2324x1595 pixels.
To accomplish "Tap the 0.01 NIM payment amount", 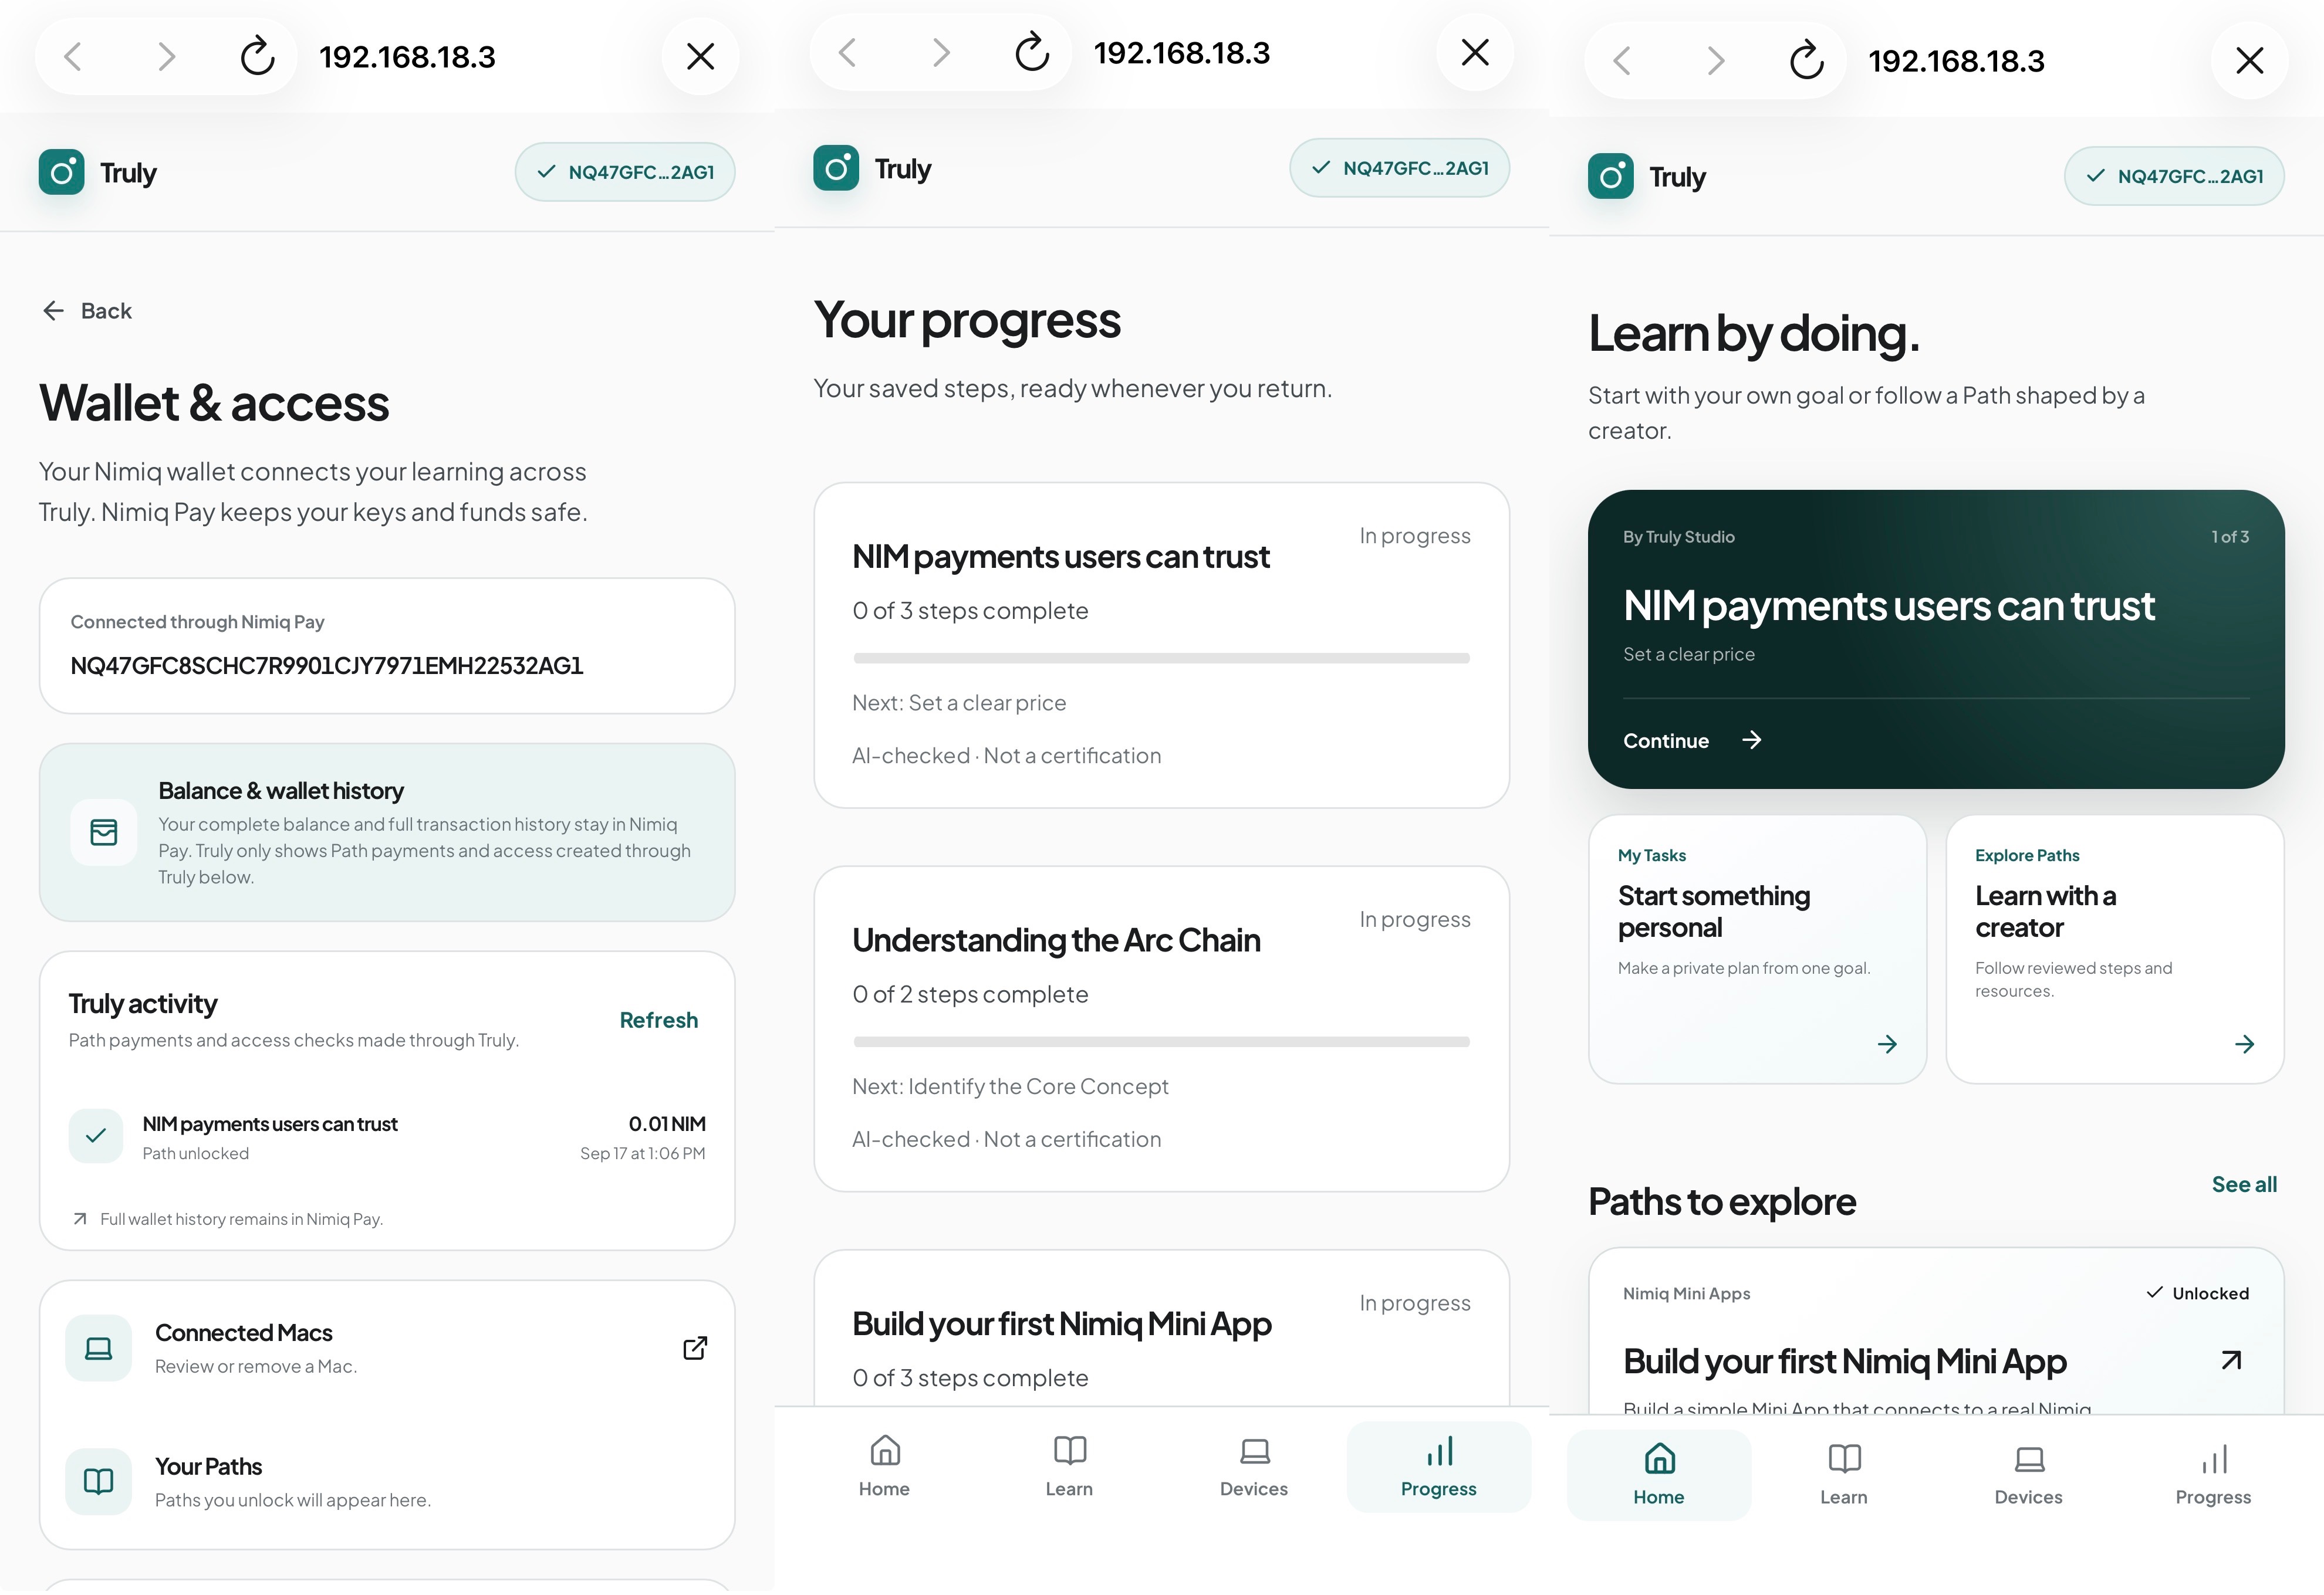I will pos(667,1125).
